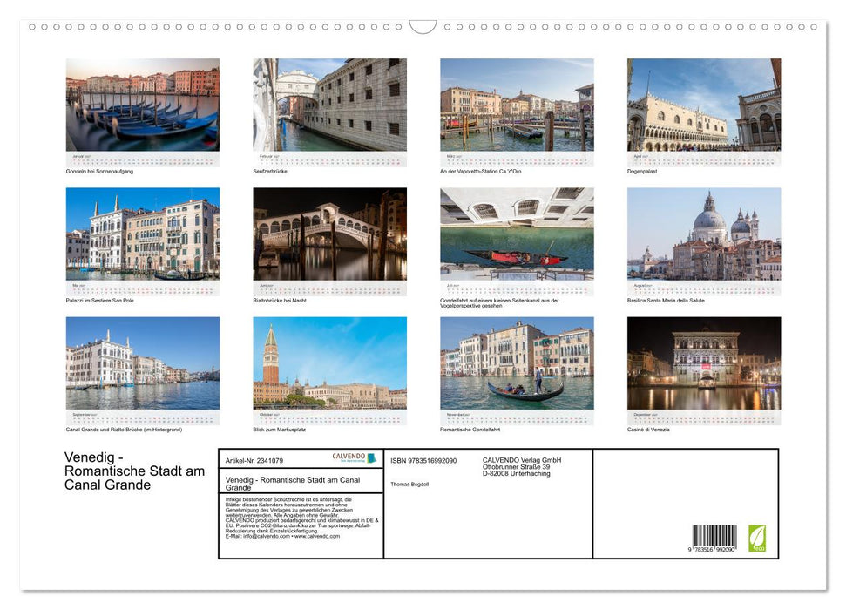Click the December calendar strip under Casinò
Image resolution: width=846 pixels, height=610 pixels.
704,417
